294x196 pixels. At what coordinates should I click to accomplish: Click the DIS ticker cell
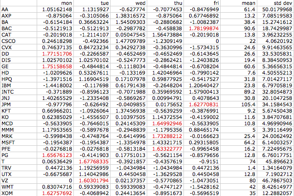(19, 60)
